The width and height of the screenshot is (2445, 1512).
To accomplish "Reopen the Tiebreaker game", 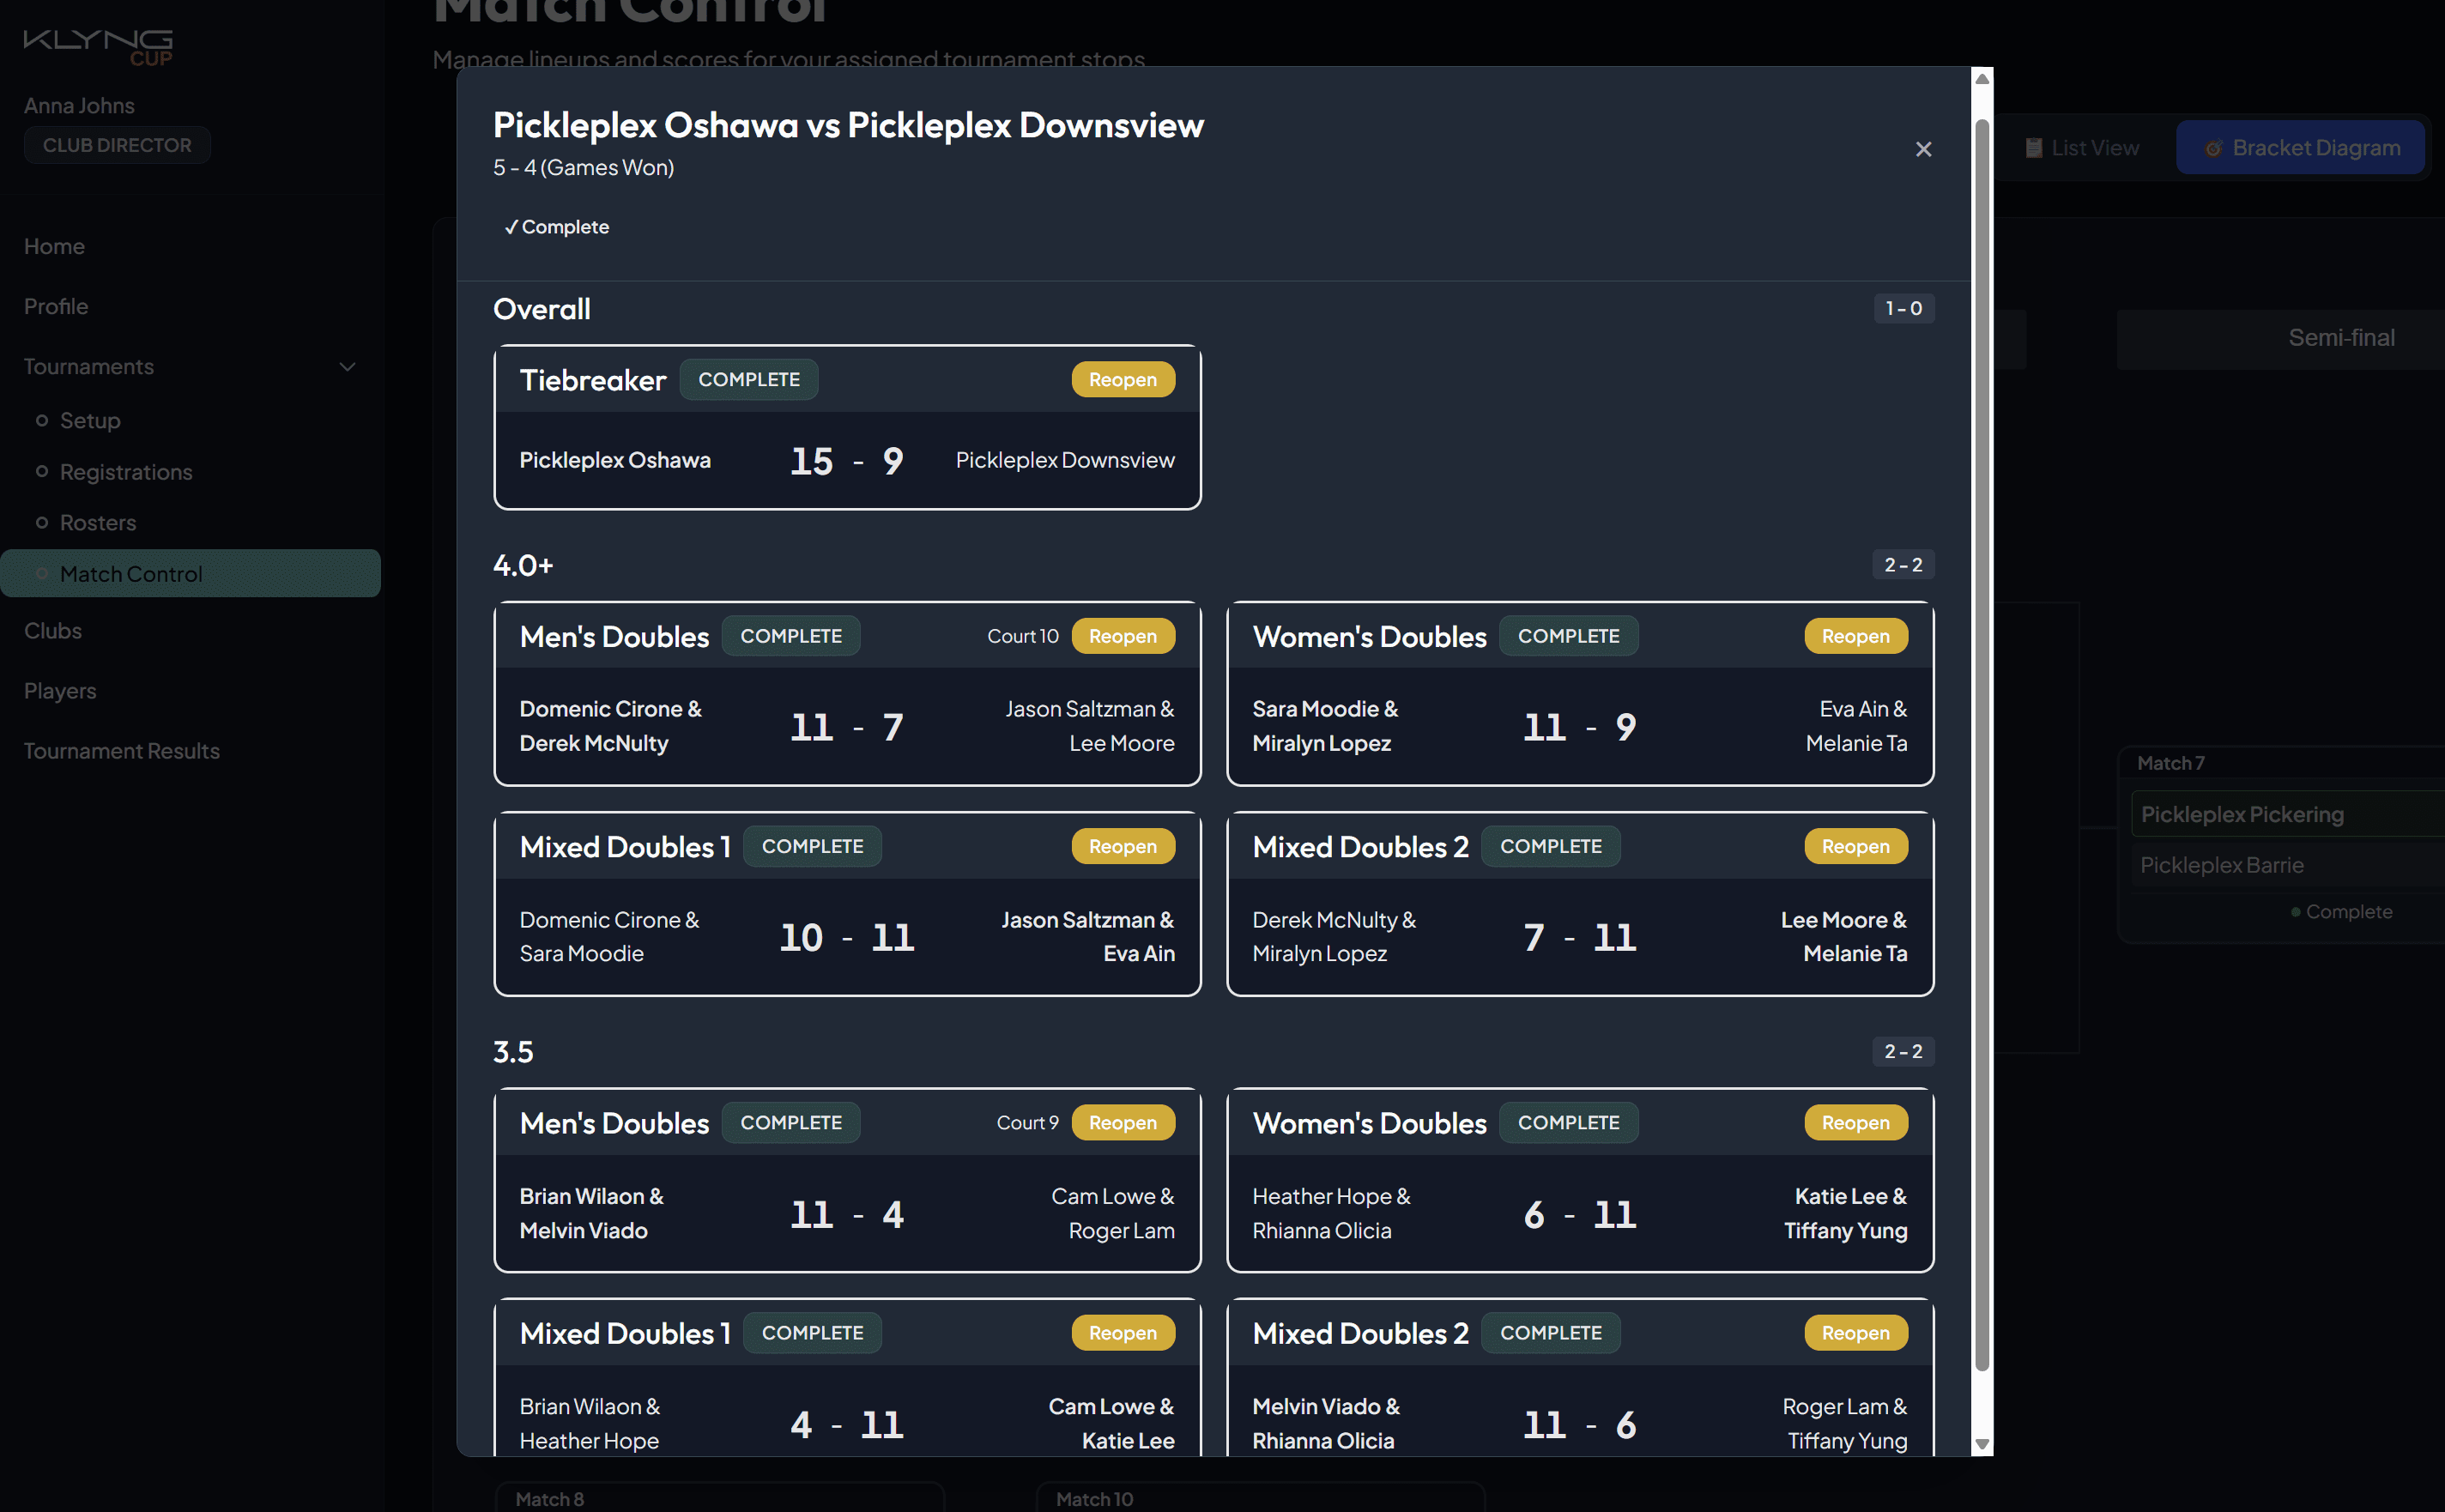I will pos(1122,380).
